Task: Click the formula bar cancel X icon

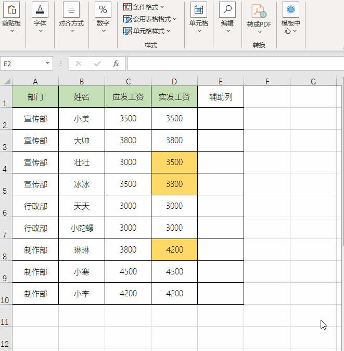Action: [78, 64]
